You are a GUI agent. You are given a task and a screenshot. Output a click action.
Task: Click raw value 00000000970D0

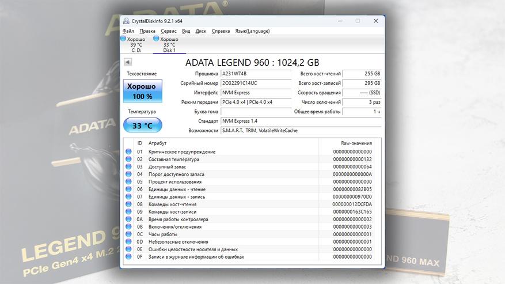click(x=352, y=196)
